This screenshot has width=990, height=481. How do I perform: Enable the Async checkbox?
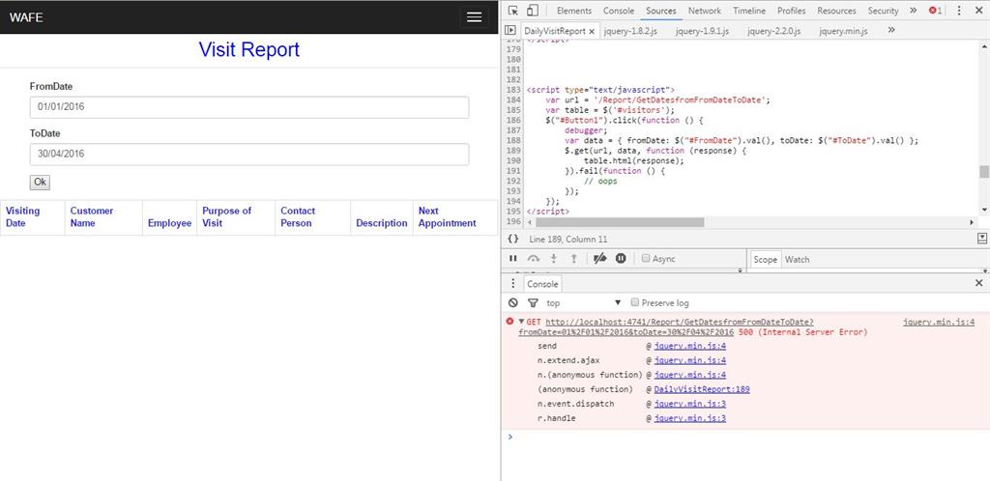coord(645,259)
